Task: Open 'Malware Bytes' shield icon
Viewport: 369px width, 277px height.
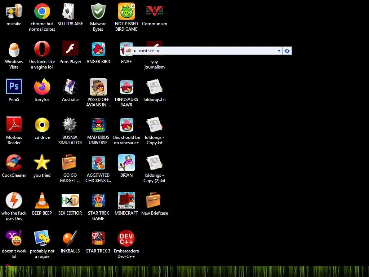Action: tap(98, 11)
